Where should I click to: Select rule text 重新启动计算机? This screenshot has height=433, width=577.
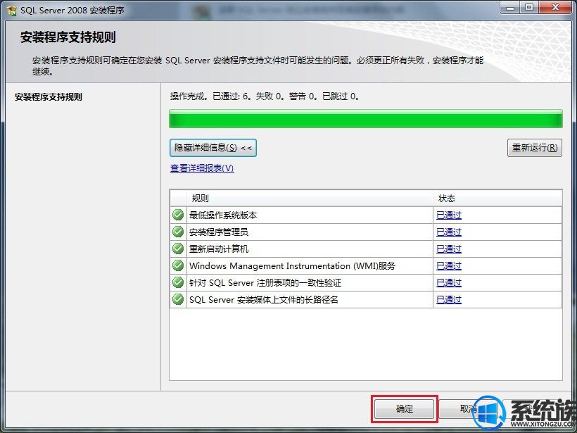[x=219, y=249]
